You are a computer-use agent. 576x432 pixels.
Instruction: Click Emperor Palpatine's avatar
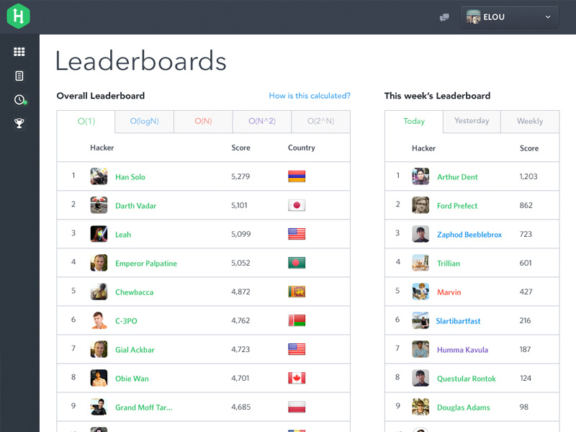tap(99, 263)
